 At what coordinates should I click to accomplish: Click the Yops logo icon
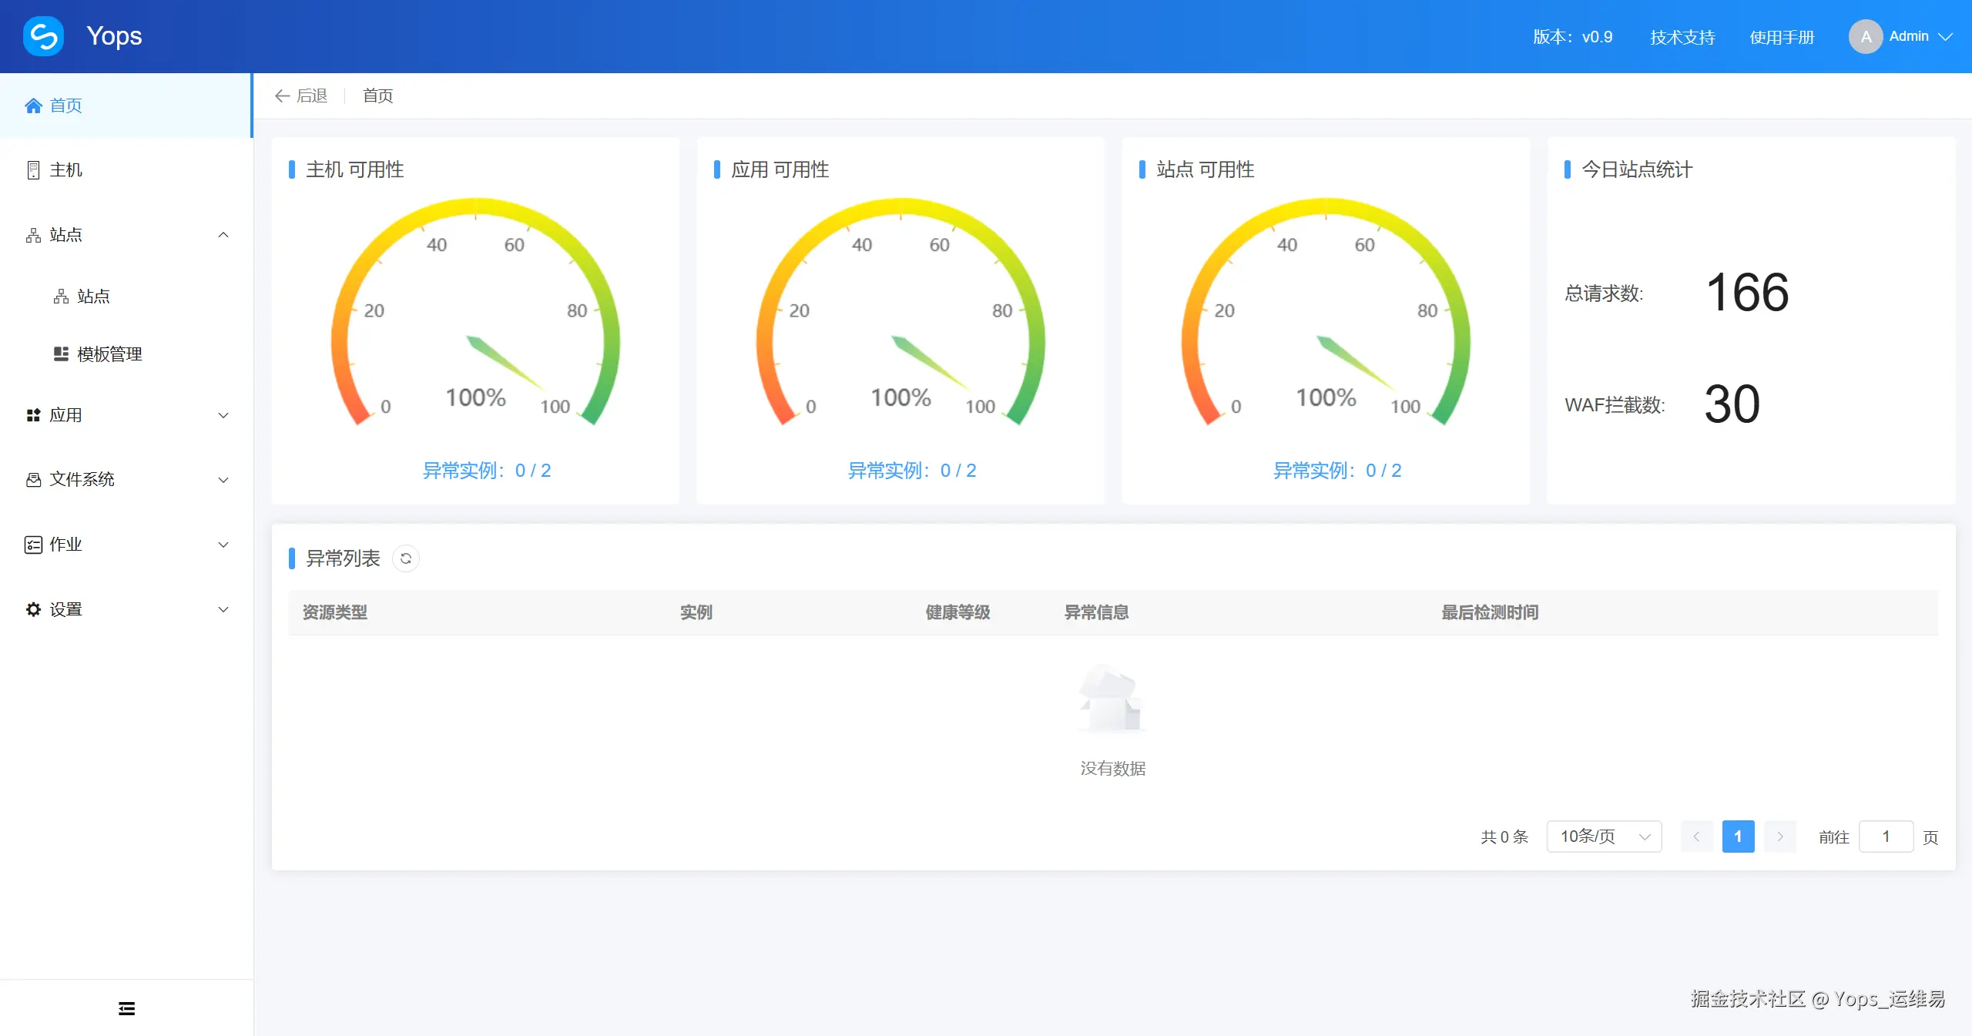pos(43,36)
